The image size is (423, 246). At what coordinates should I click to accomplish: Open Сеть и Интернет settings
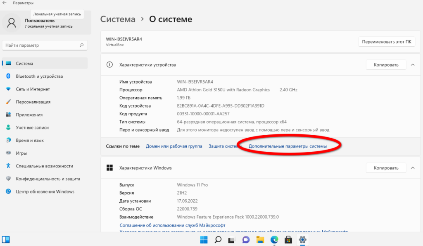click(45, 89)
